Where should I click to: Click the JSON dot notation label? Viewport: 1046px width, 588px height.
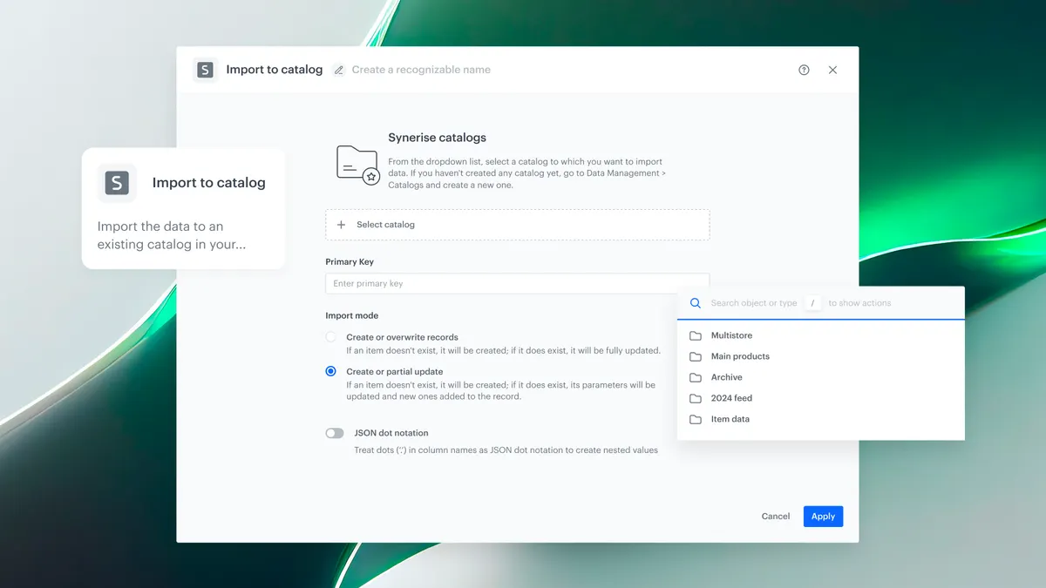pyautogui.click(x=391, y=433)
